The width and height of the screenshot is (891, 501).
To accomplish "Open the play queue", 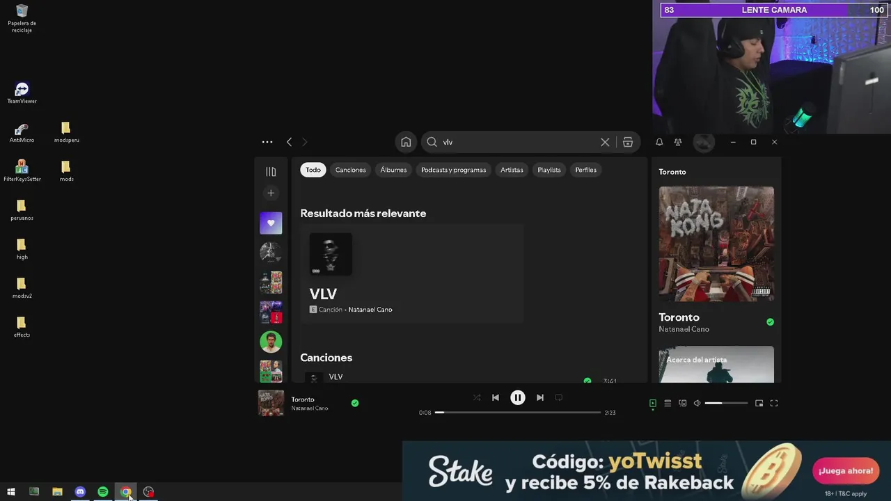I will pos(668,403).
